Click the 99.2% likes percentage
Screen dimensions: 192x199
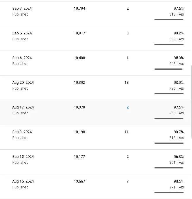pyautogui.click(x=179, y=33)
